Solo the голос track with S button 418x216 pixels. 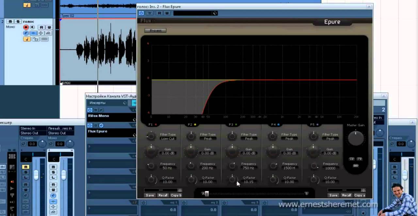tap(18, 22)
